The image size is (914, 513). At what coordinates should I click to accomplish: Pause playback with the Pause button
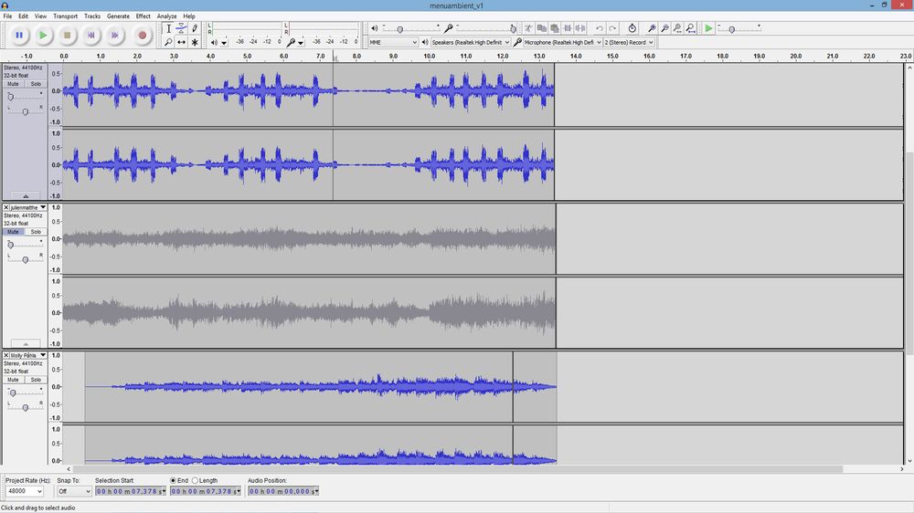click(19, 36)
